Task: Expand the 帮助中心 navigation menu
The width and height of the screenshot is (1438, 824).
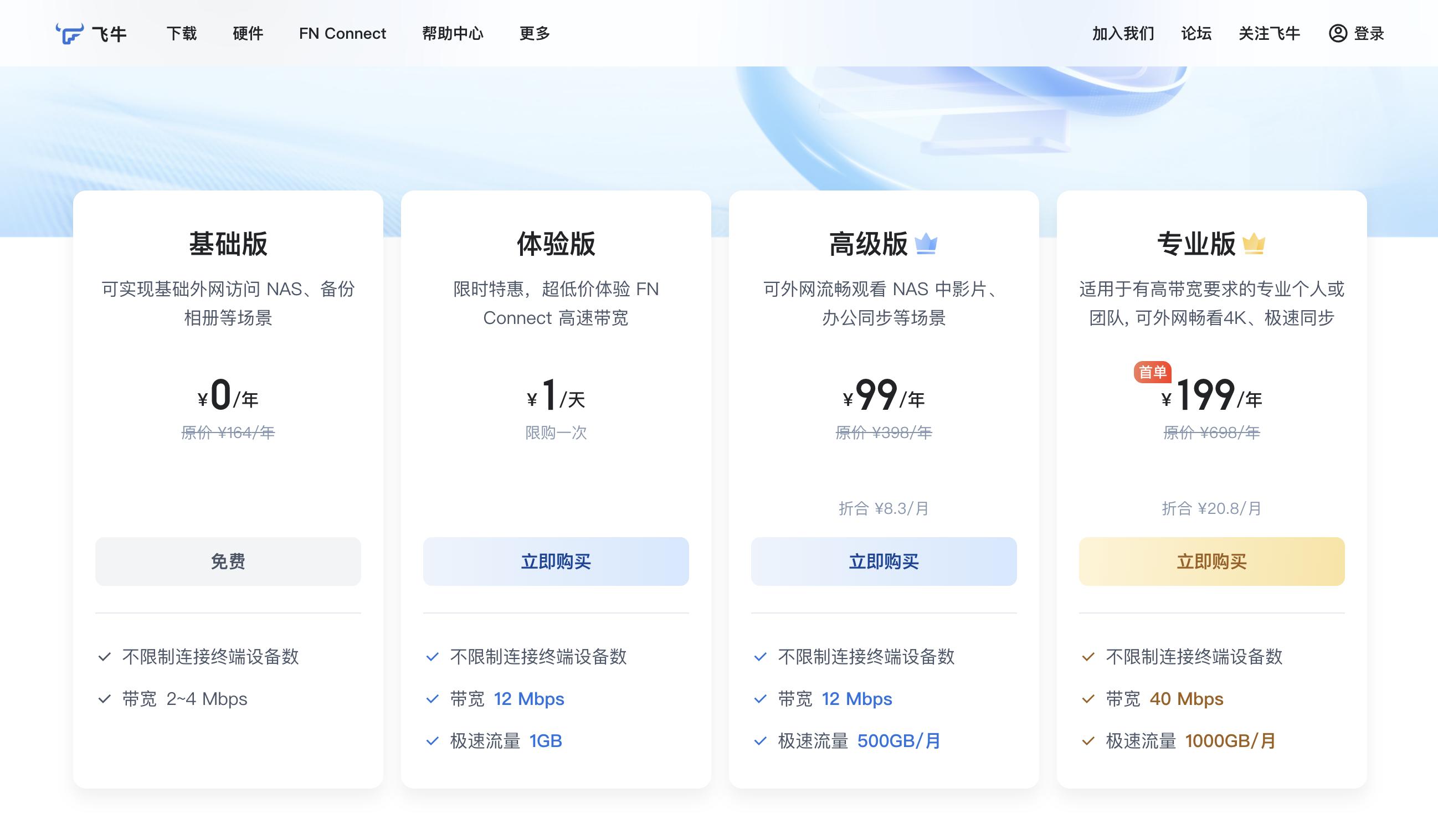Action: (452, 33)
